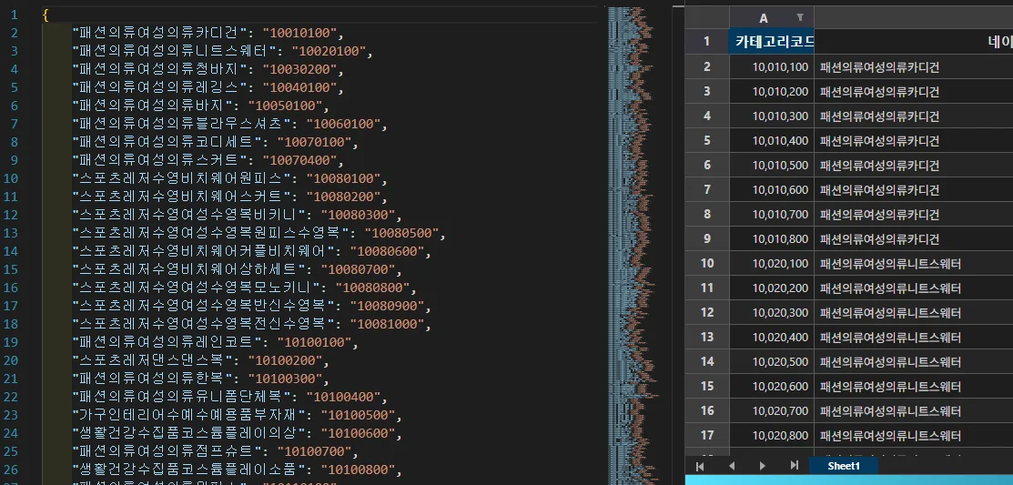Select spreadsheet row 2 header
The image size is (1013, 485).
point(707,66)
